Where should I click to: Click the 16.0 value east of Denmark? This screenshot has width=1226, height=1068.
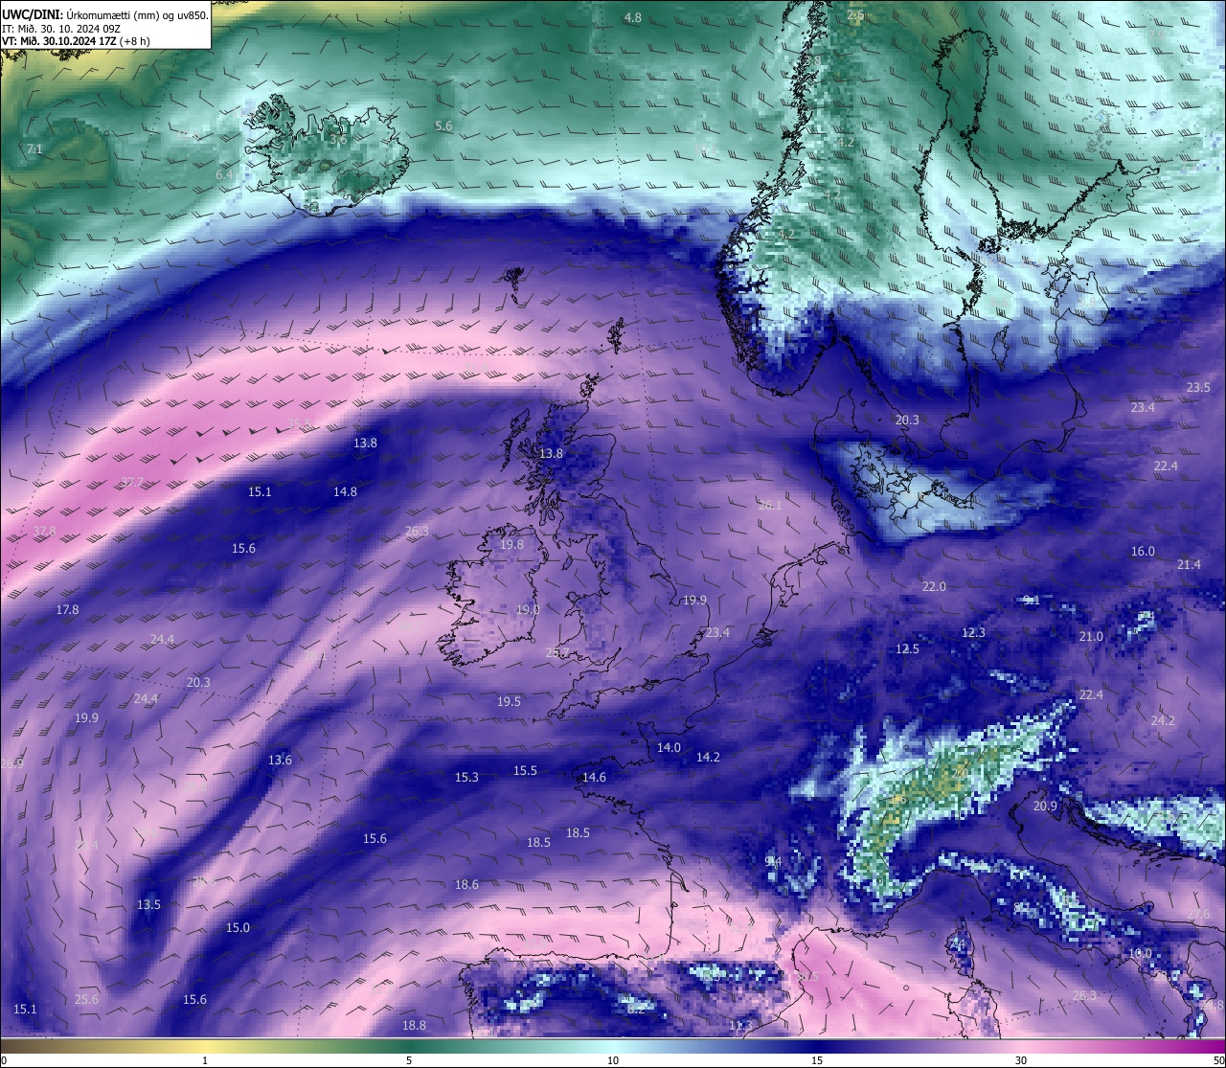tap(1144, 552)
